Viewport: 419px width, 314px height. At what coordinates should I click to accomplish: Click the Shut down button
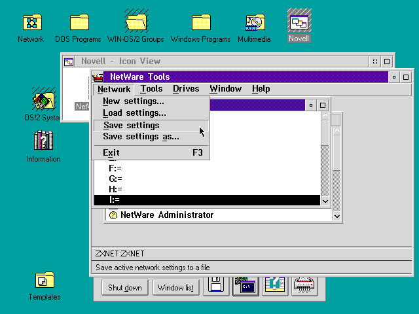tap(125, 287)
